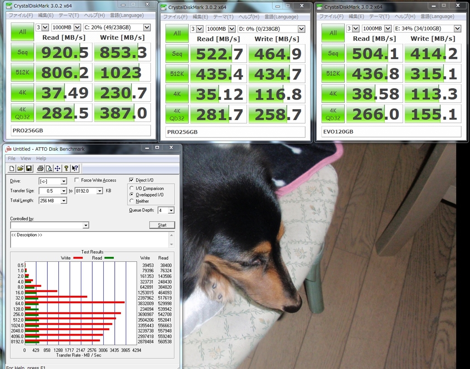The width and height of the screenshot is (470, 369).
Task: Print results using the printer icon
Action: pos(40,169)
